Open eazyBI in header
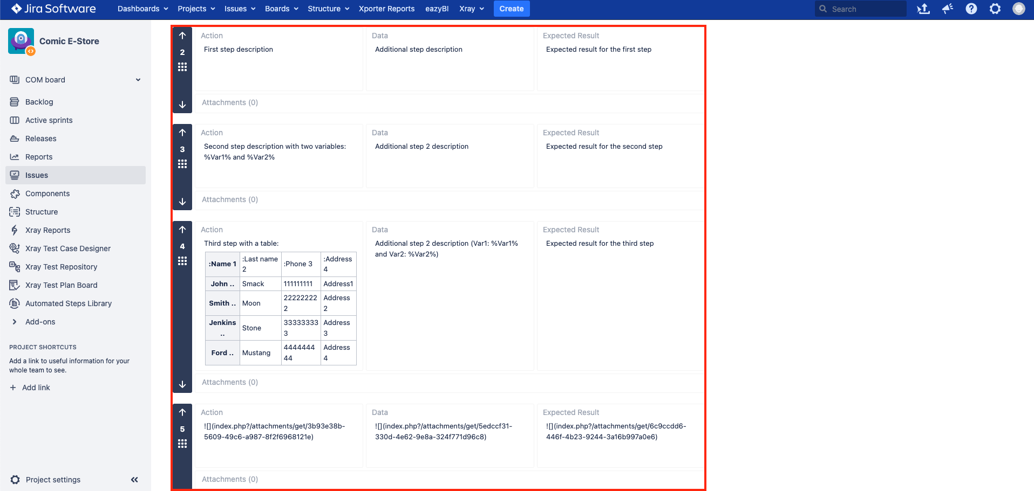This screenshot has width=1034, height=491. (x=437, y=9)
